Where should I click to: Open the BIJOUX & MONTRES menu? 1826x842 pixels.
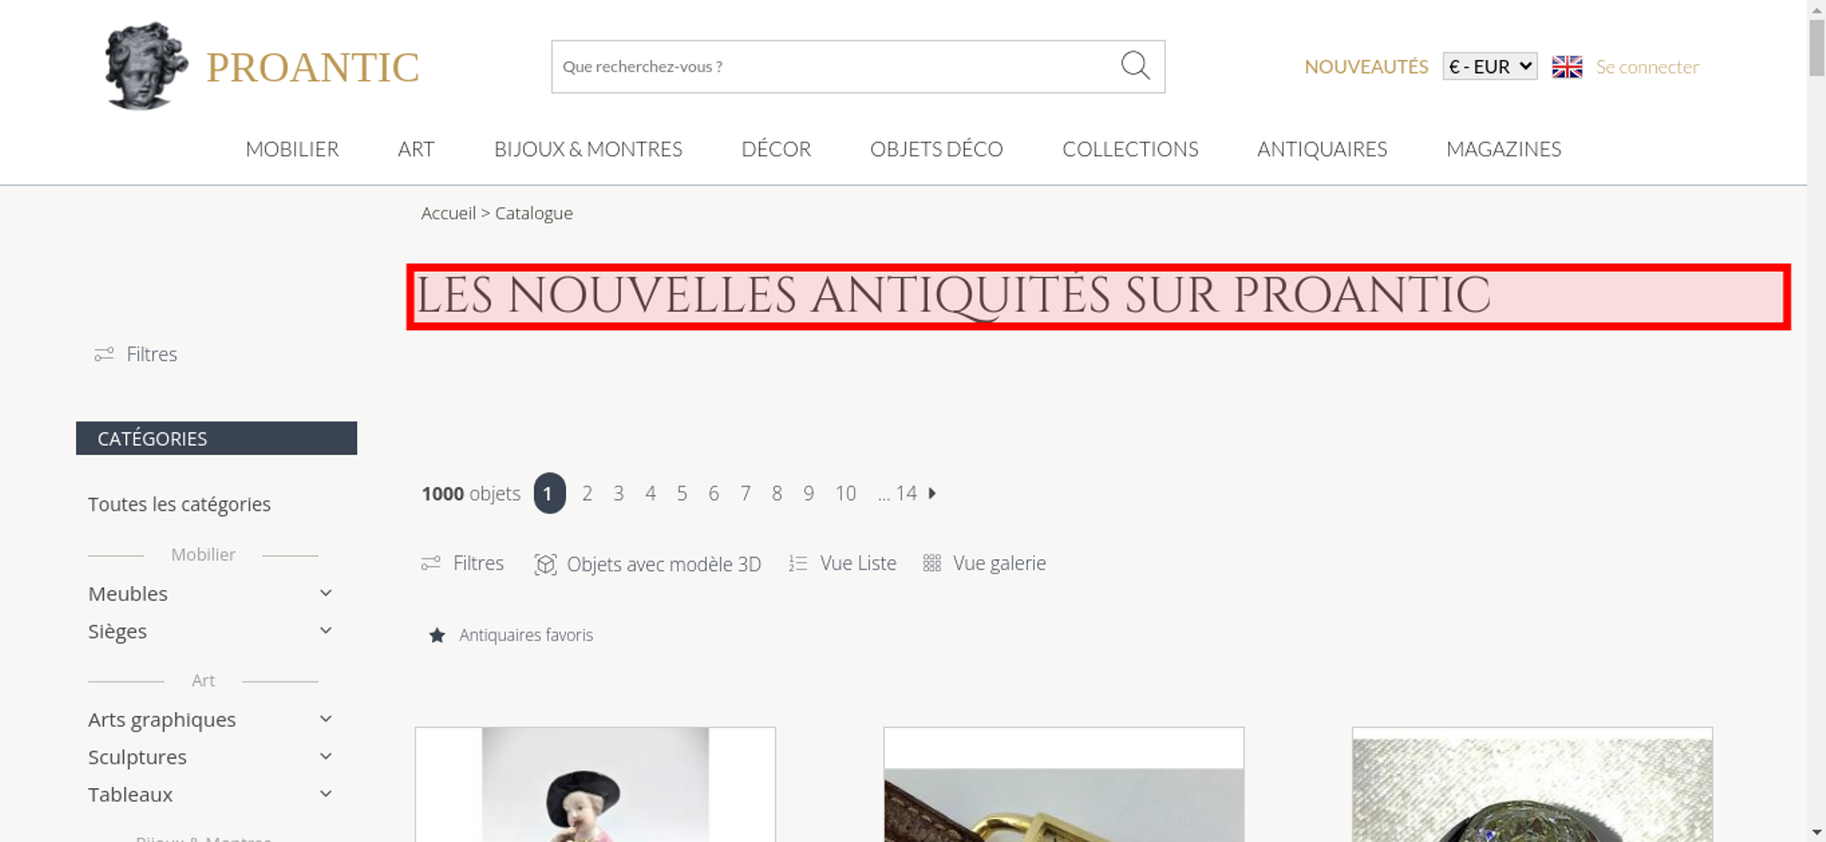(x=588, y=149)
